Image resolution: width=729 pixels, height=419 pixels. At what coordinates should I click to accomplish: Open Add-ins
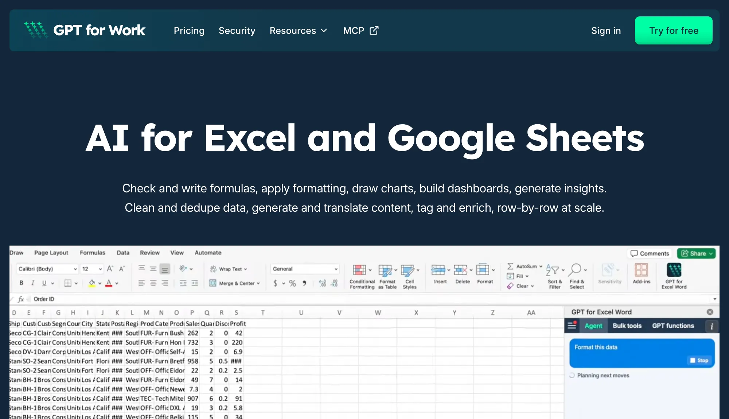coord(642,274)
